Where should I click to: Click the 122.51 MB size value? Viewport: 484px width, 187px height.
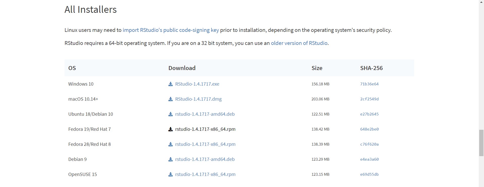click(x=320, y=114)
